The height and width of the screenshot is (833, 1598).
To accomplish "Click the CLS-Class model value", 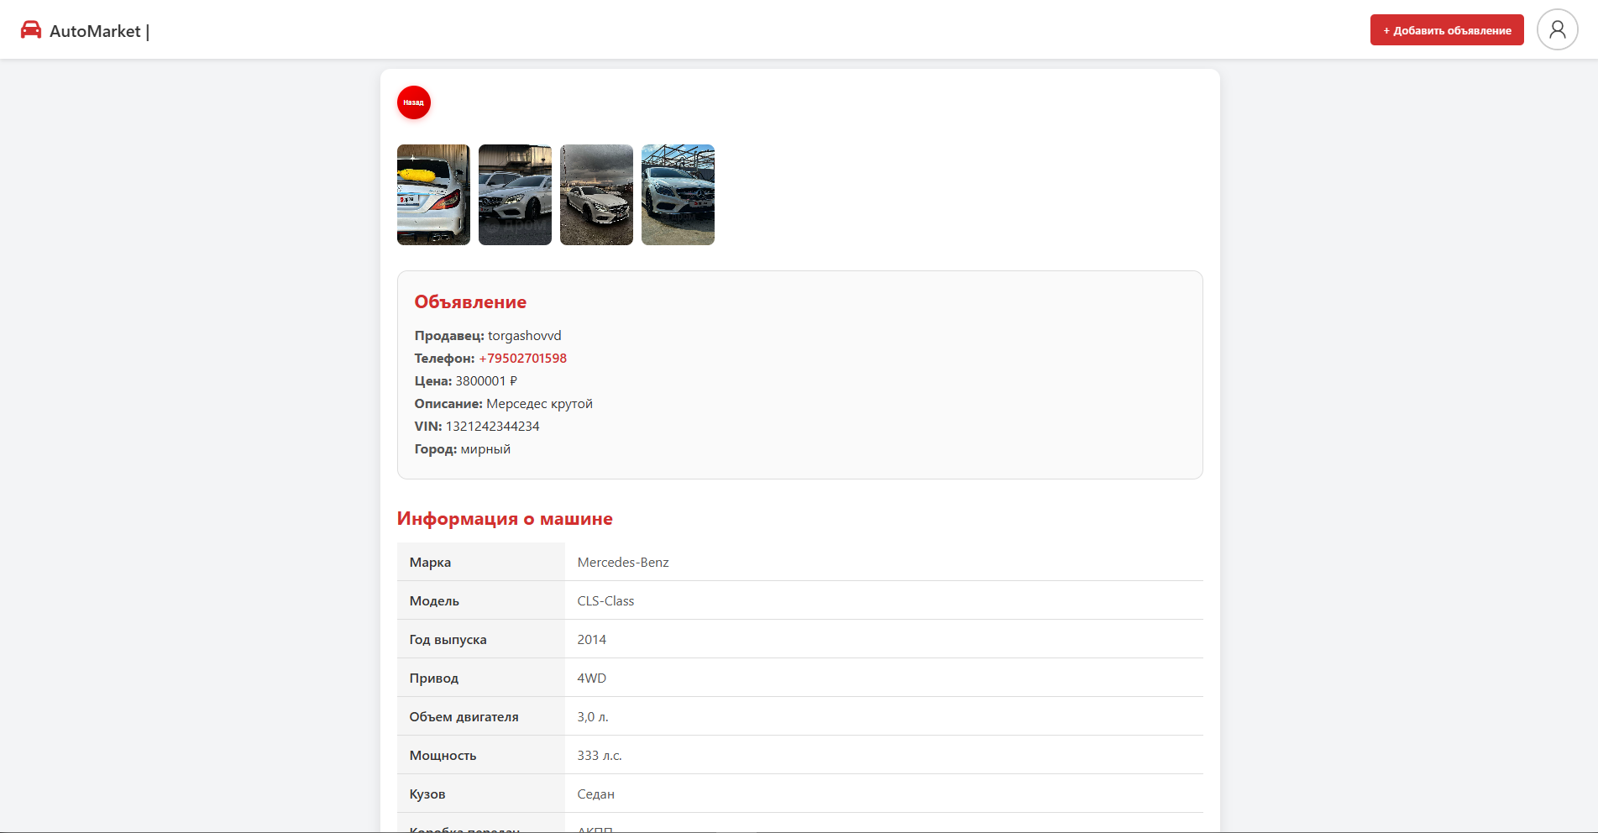I will click(x=605, y=601).
